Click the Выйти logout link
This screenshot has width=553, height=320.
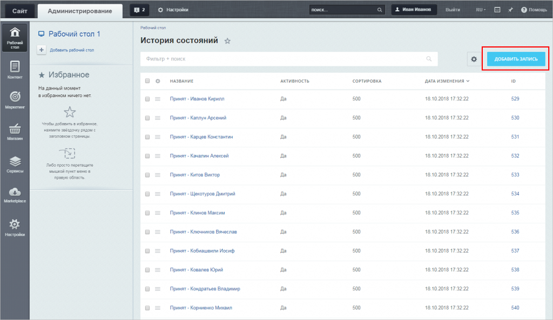(x=453, y=10)
